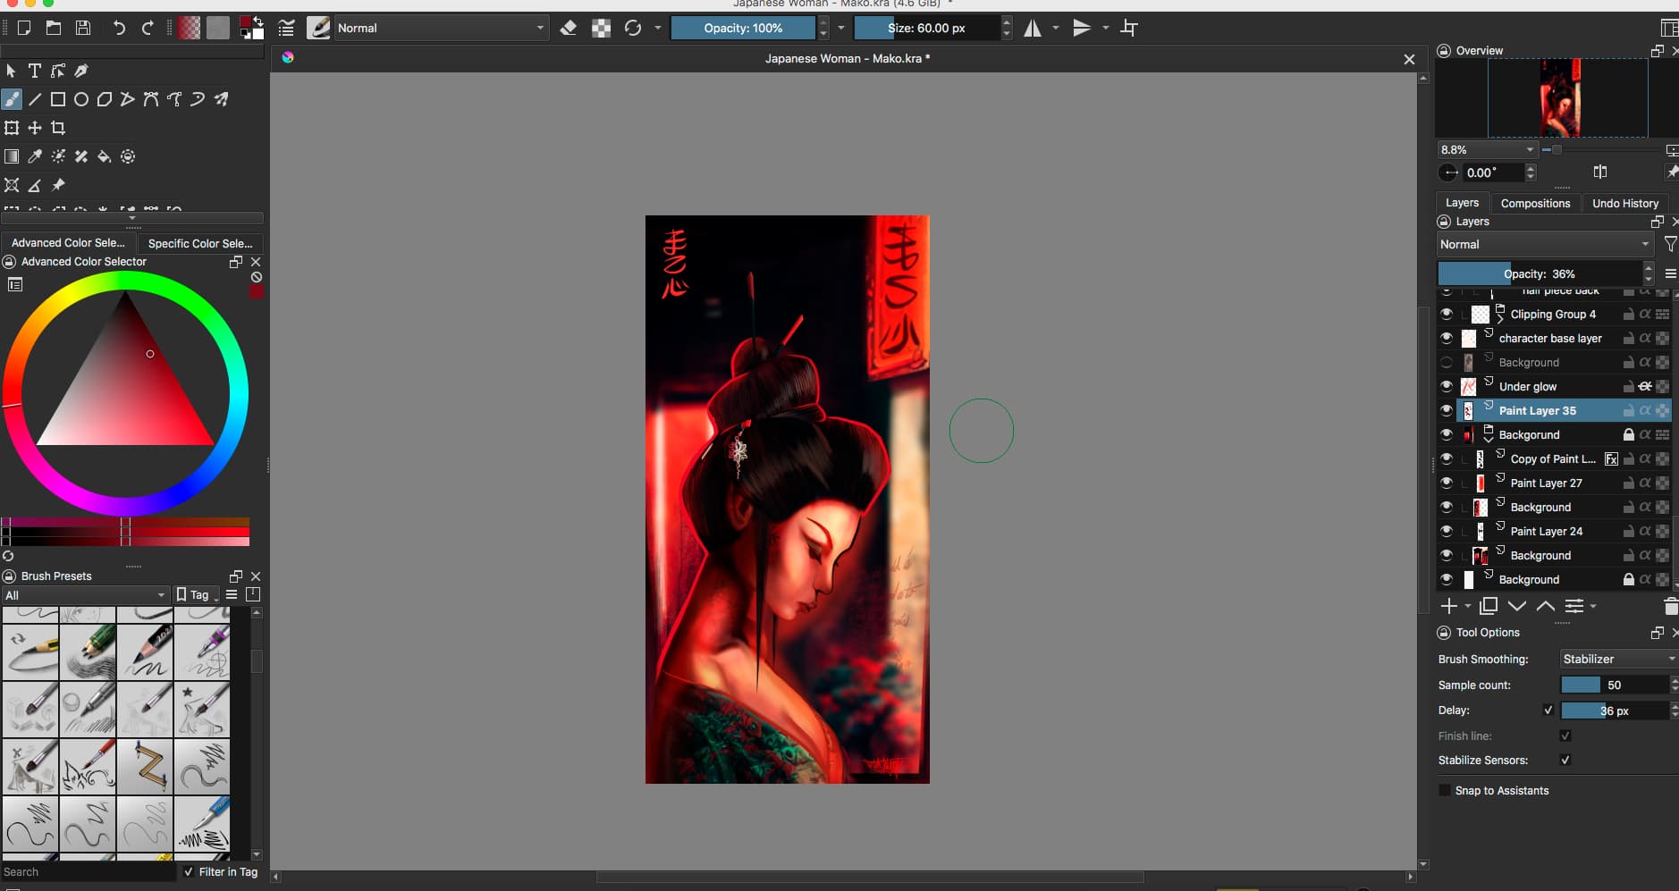This screenshot has height=891, width=1679.
Task: Select the Calligraphy tool
Action: [81, 71]
